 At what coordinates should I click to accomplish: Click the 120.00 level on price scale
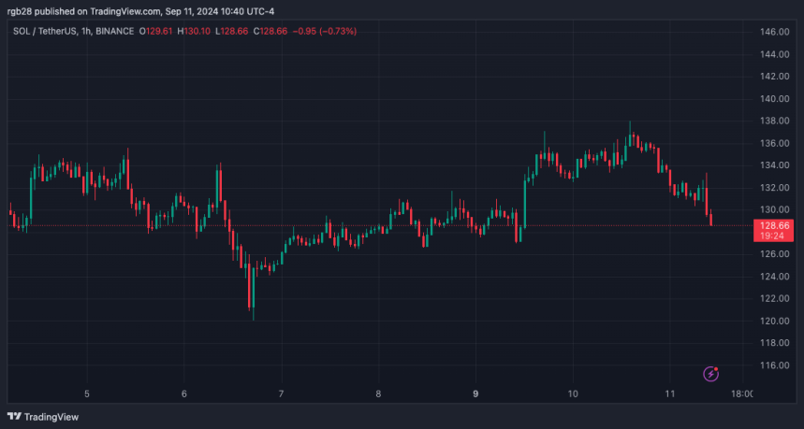tap(774, 321)
